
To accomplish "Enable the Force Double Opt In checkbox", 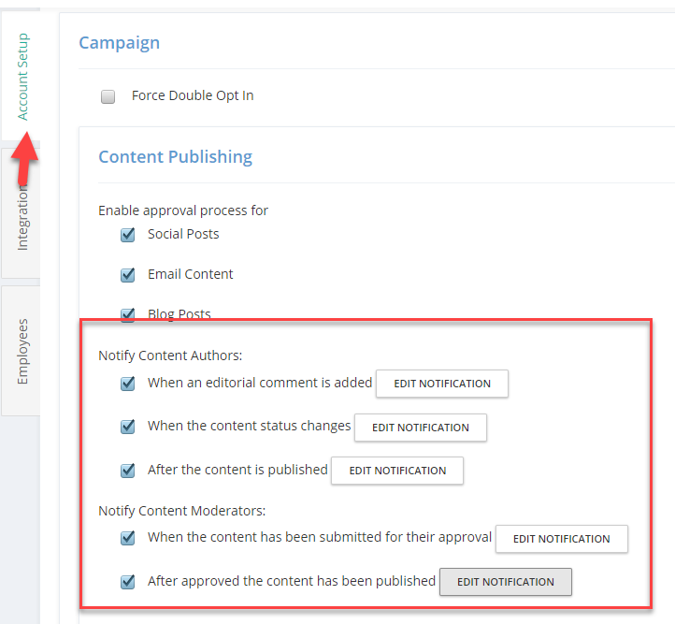I will (x=108, y=96).
